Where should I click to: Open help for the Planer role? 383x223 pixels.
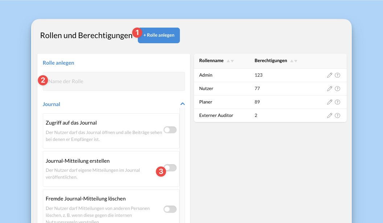[337, 102]
